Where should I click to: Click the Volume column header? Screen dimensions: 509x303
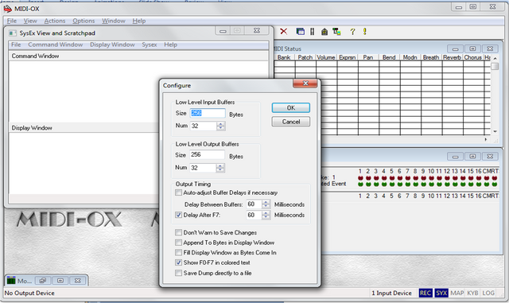[x=326, y=57]
